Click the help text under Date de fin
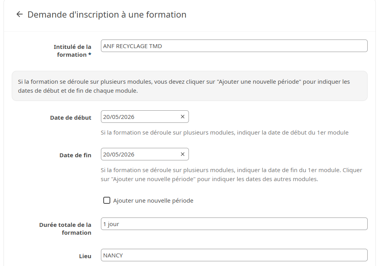This screenshot has width=388, height=266. pyautogui.click(x=231, y=175)
